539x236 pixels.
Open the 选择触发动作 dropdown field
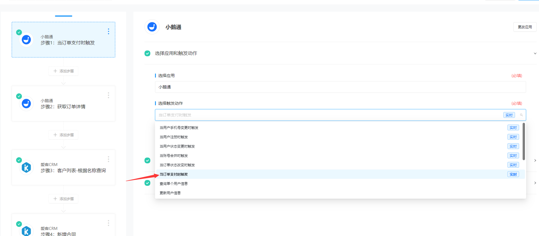tap(340, 115)
